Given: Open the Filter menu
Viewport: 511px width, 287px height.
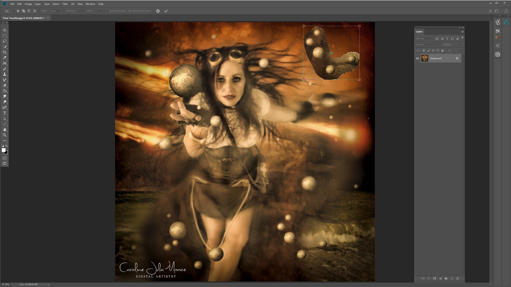Looking at the screenshot, I should 65,4.
